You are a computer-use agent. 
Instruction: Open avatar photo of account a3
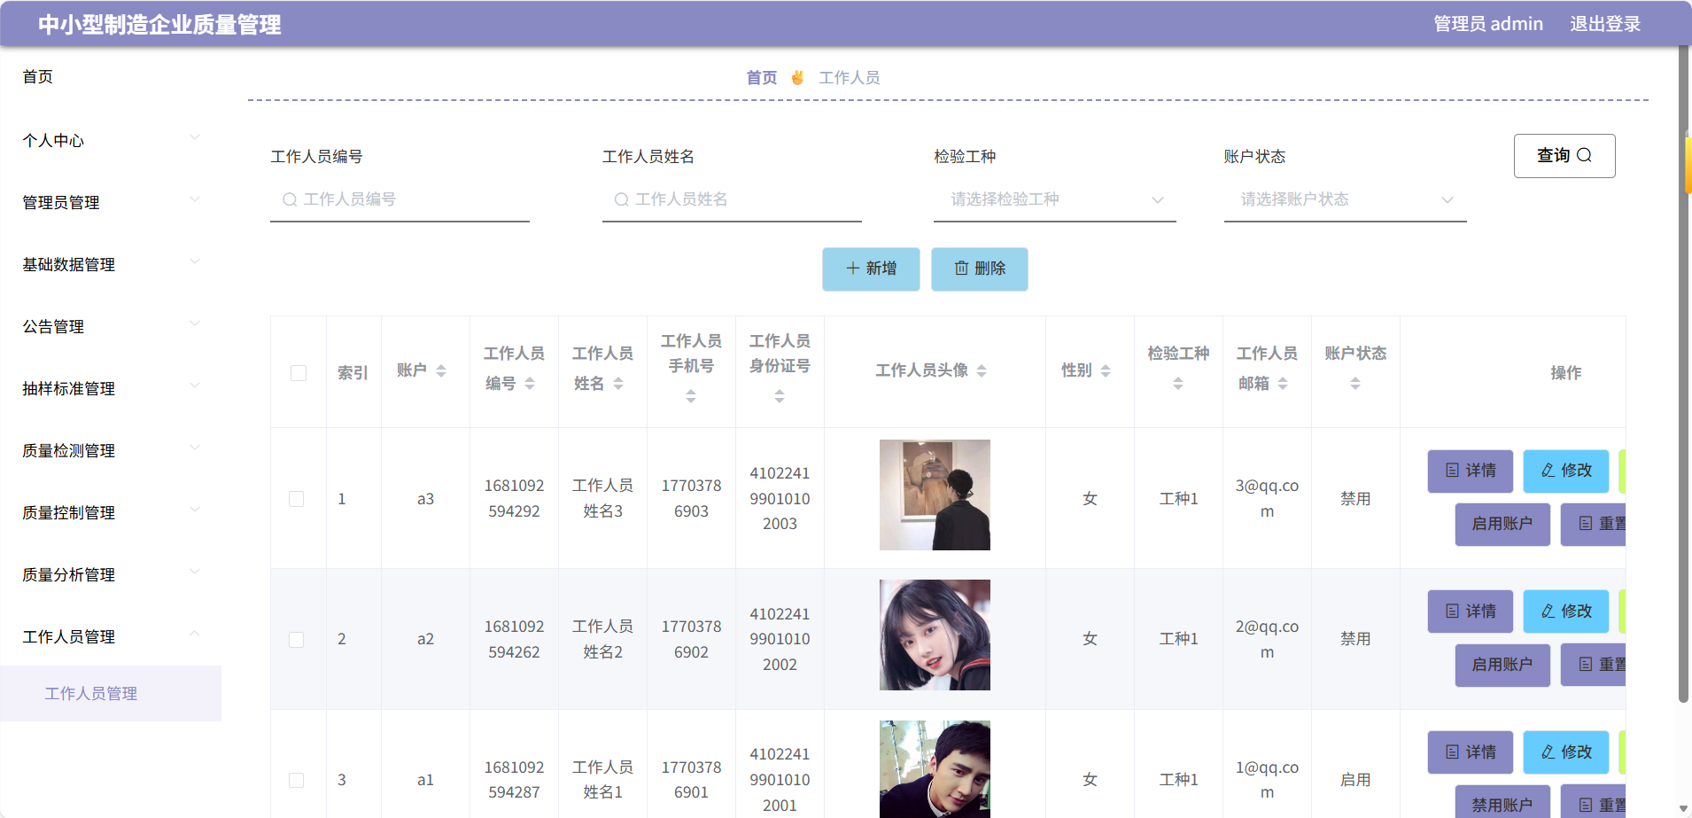coord(935,495)
